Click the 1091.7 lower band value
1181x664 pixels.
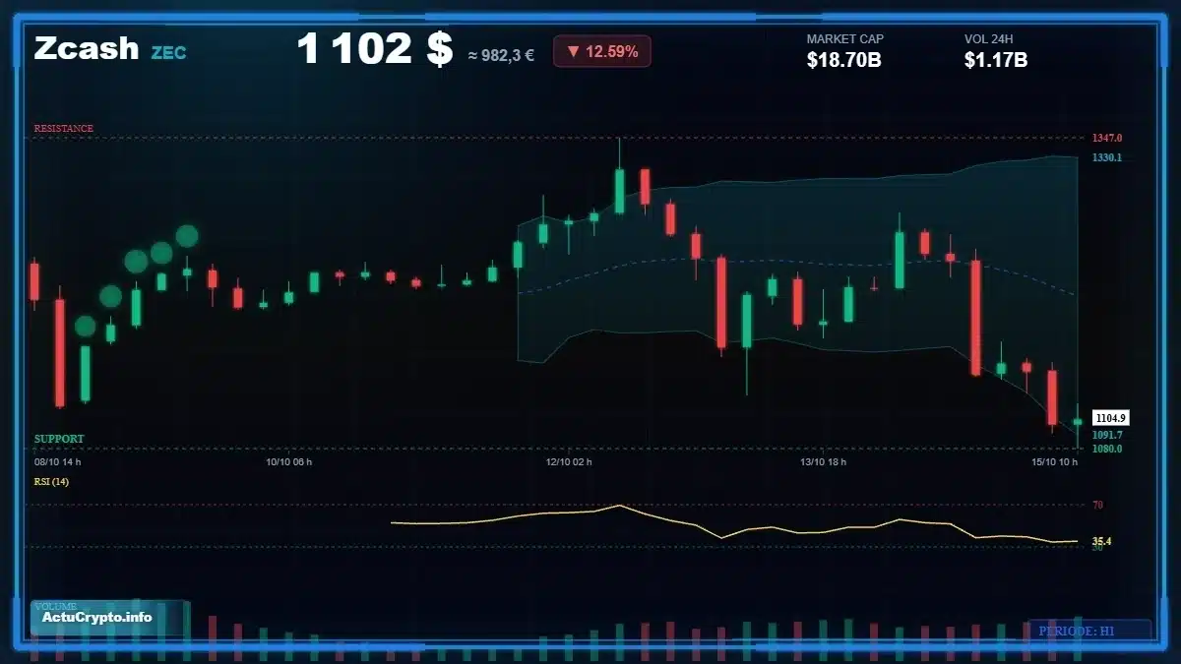[x=1107, y=435]
